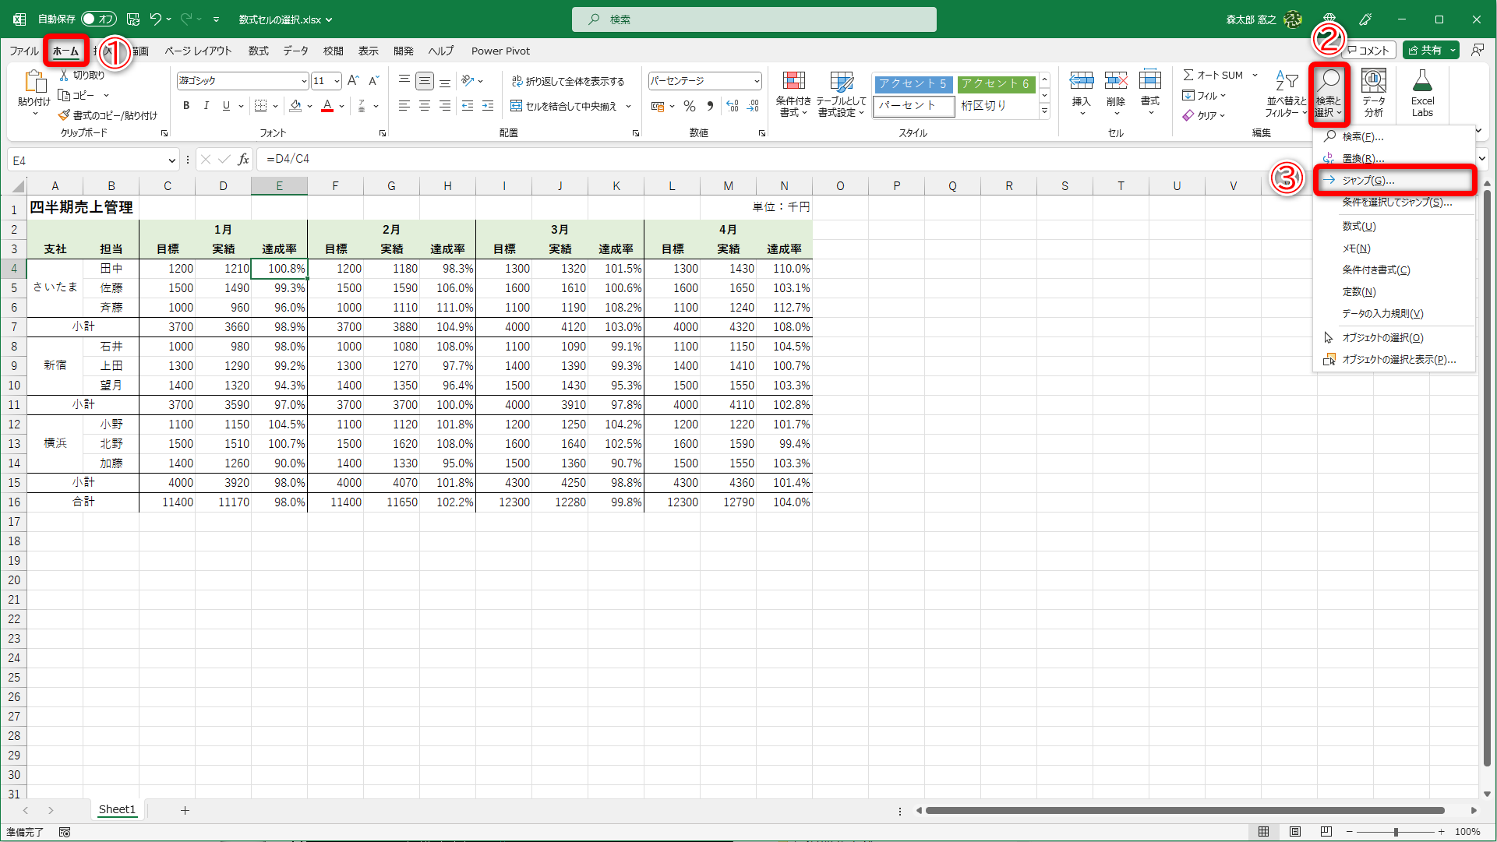Toggle Bold formatting
Screen dimensions: 1497x842
point(185,106)
